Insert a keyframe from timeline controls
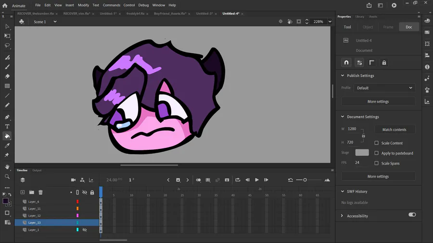This screenshot has width=433, height=243. pos(178,180)
